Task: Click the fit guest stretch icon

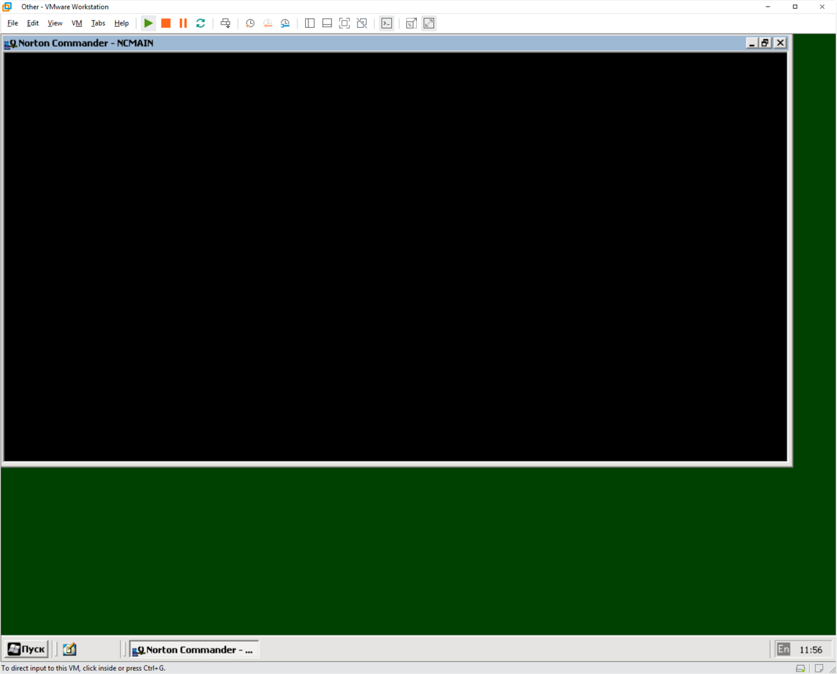Action: (411, 23)
